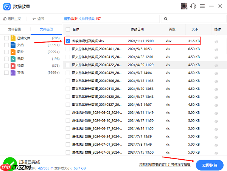
Task: Uncheck the 各软件规划及数据.xlsx file checkbox
Action: pos(68,41)
